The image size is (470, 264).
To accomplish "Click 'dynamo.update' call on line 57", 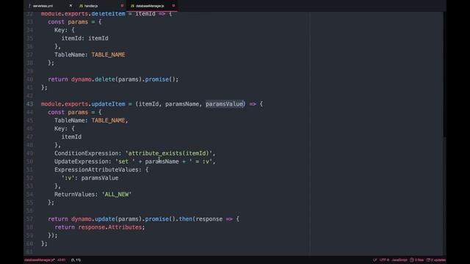I will coord(93,219).
